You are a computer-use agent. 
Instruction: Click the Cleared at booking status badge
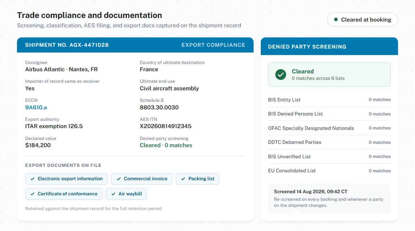pos(362,19)
